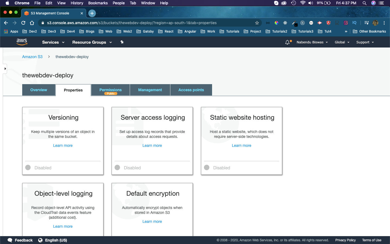Click Learn more under Static website hosting
The height and width of the screenshot is (244, 390).
coord(242,145)
